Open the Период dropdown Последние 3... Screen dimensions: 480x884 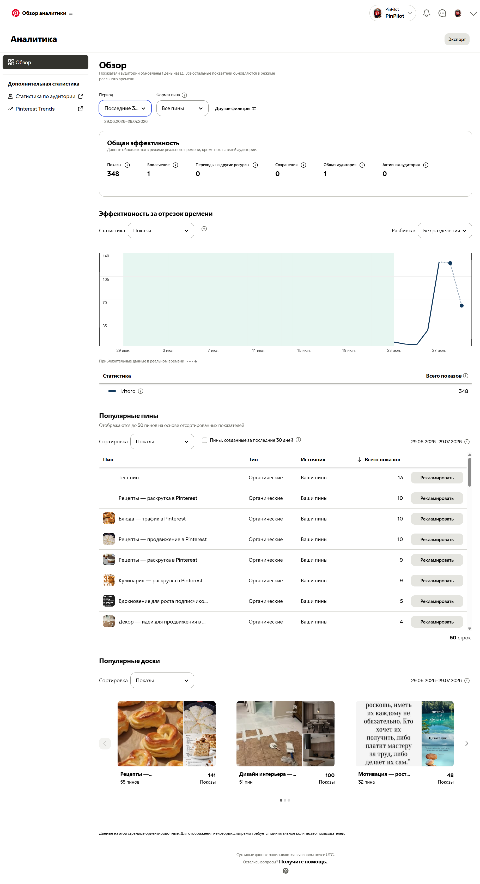[125, 108]
